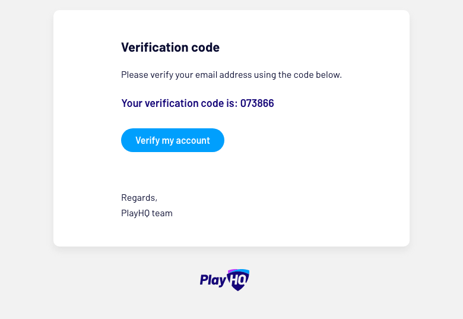463x319 pixels.
Task: Select the PlayHQ team signature
Action: click(x=147, y=213)
